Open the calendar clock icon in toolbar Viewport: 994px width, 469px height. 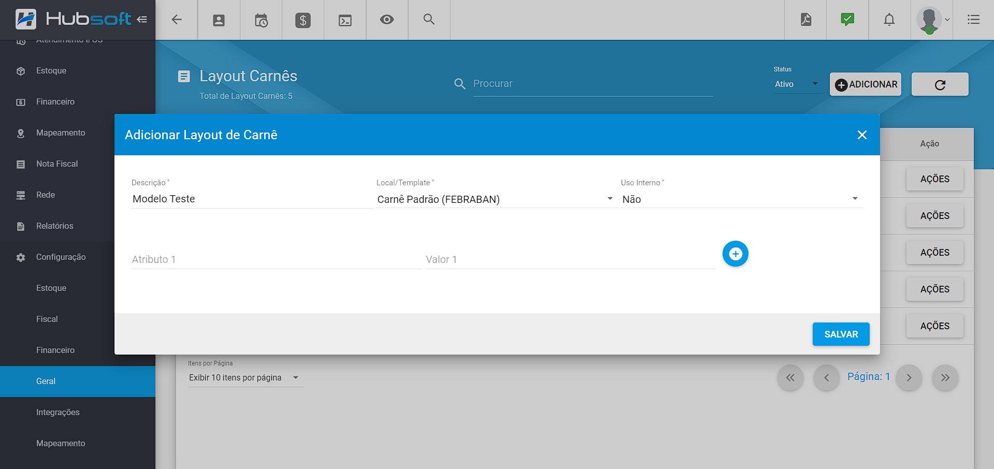coord(261,20)
